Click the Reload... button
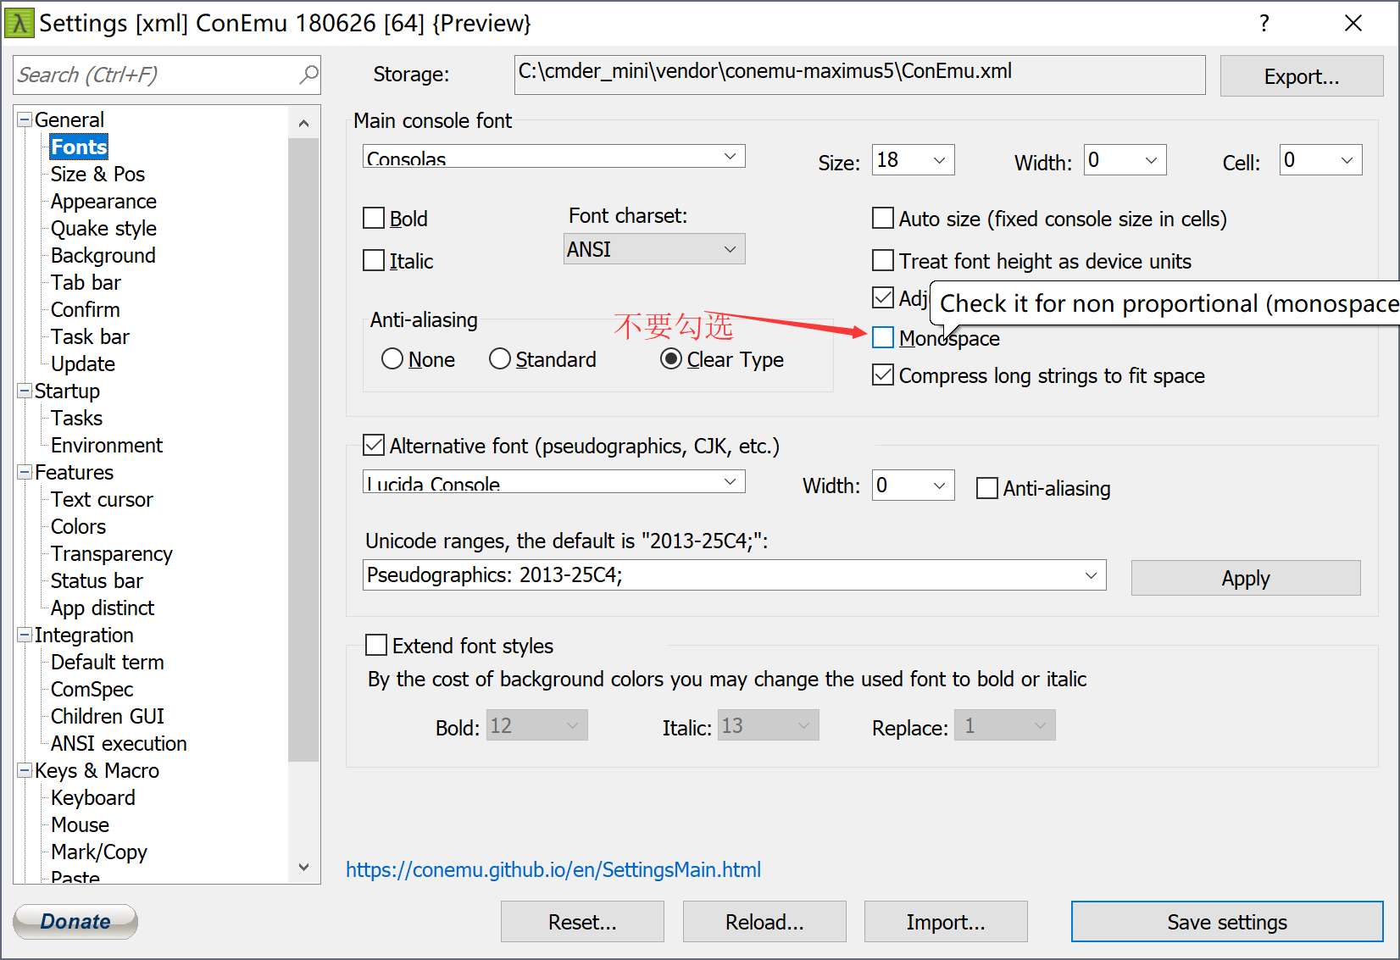 point(764,921)
